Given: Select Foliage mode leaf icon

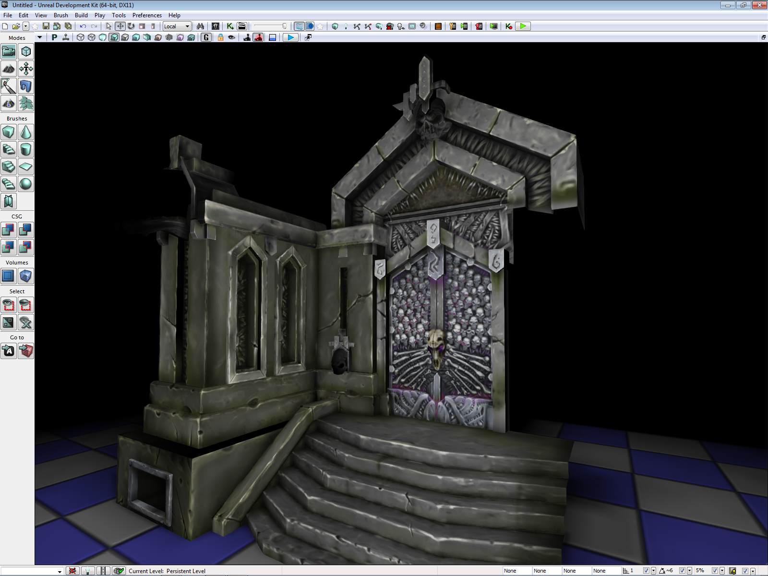Looking at the screenshot, I should 26,103.
